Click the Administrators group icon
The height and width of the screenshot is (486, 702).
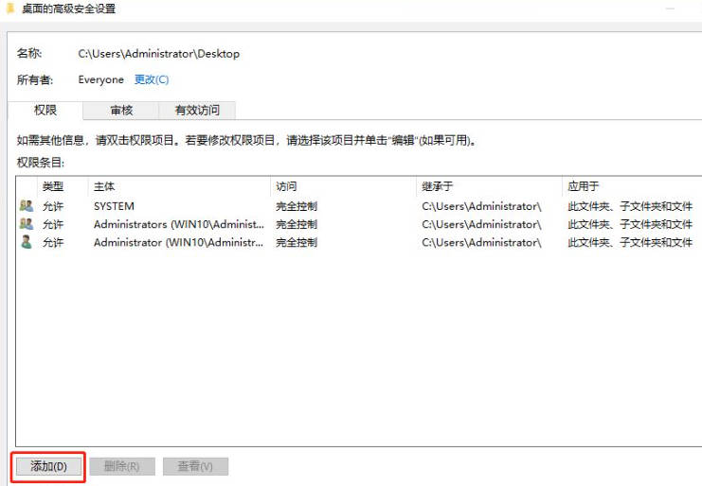pos(27,224)
